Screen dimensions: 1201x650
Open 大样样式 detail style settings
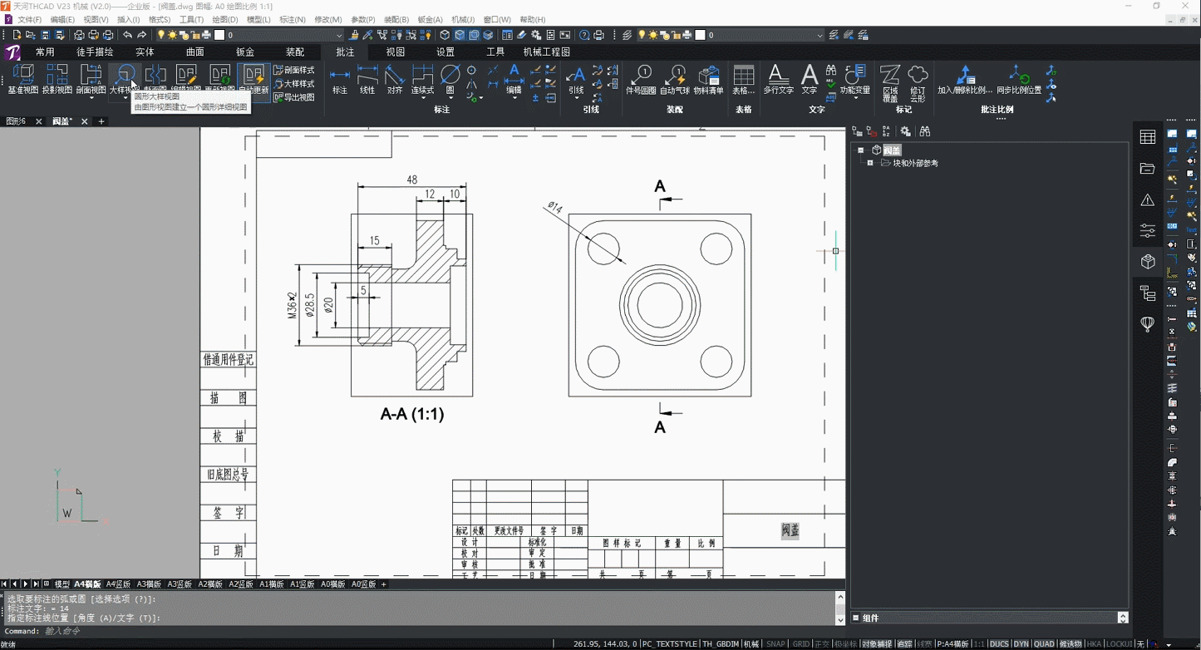(294, 84)
